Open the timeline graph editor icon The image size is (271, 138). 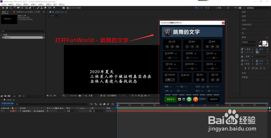coord(113,104)
